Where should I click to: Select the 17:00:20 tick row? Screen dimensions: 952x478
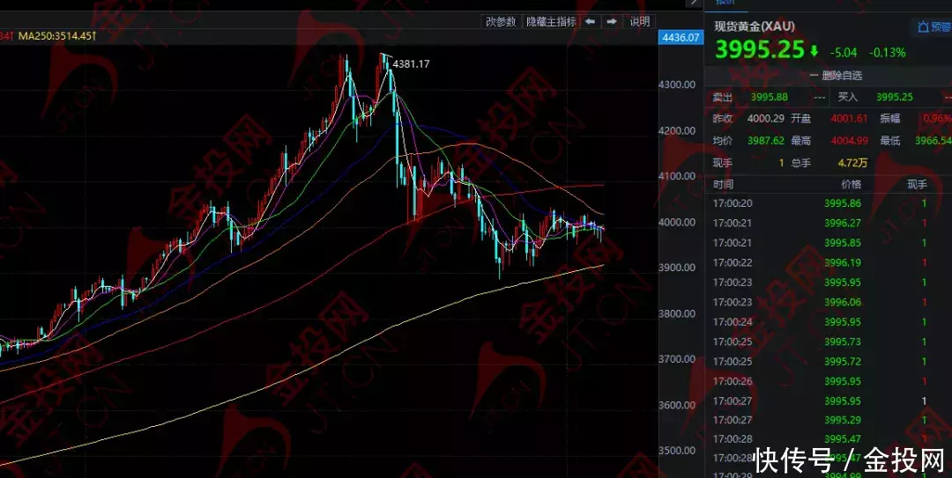pos(820,203)
